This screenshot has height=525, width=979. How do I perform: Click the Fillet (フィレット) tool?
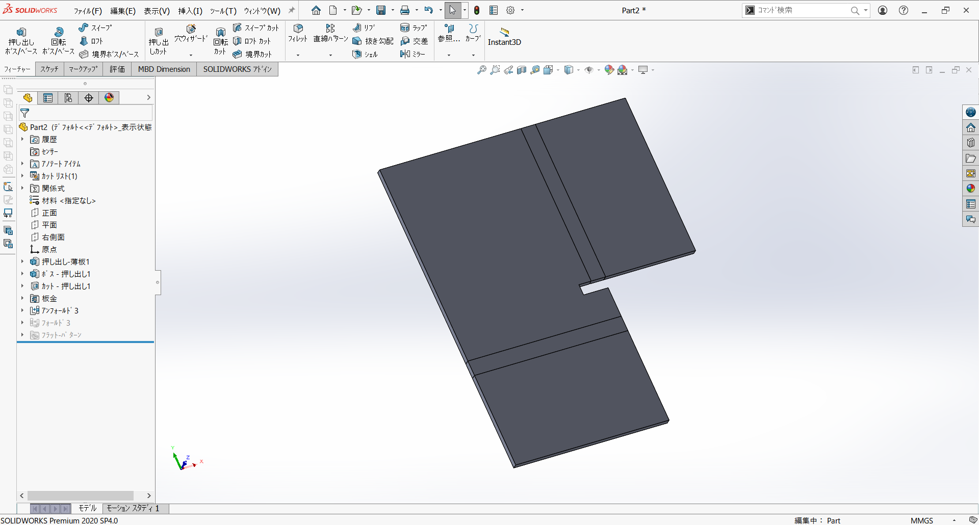point(298,34)
